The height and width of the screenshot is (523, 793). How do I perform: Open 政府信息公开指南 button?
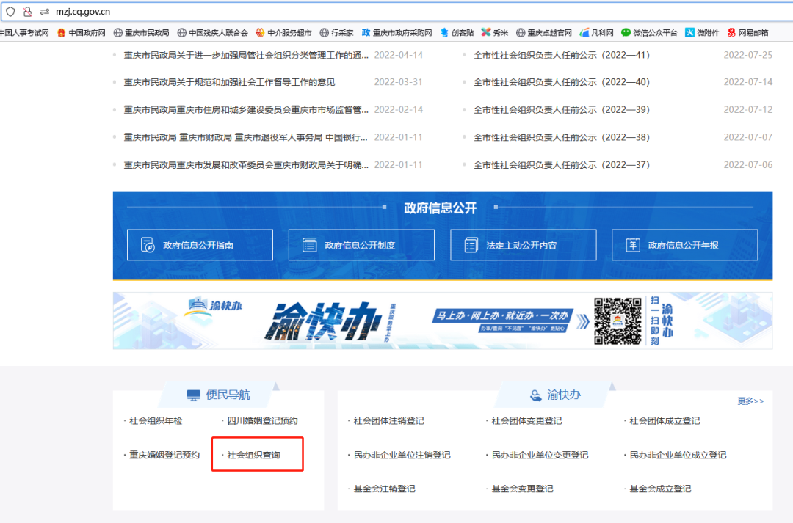click(200, 245)
